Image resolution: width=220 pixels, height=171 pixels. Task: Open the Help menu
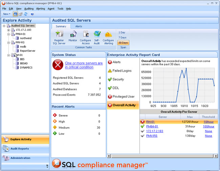[68, 9]
